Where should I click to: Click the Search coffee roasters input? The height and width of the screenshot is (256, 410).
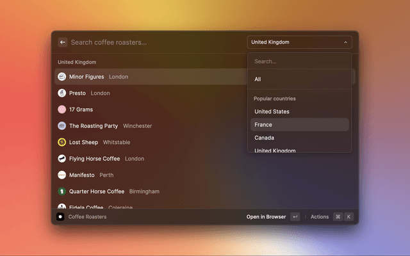(x=154, y=42)
